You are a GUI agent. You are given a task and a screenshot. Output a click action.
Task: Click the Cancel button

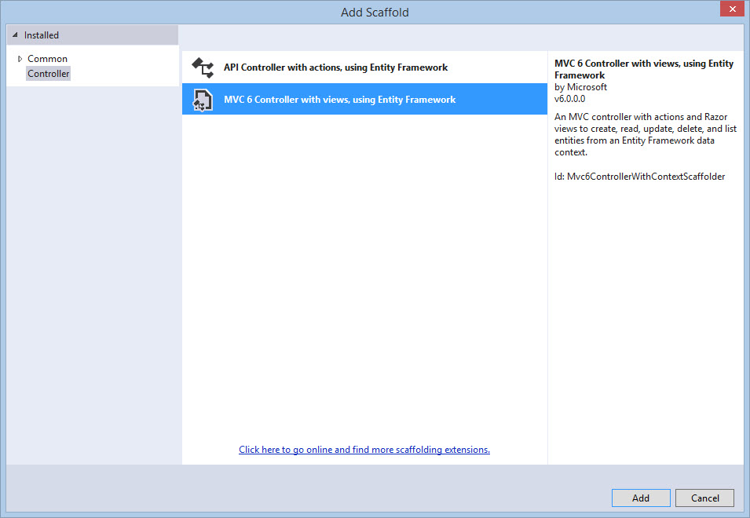(704, 498)
